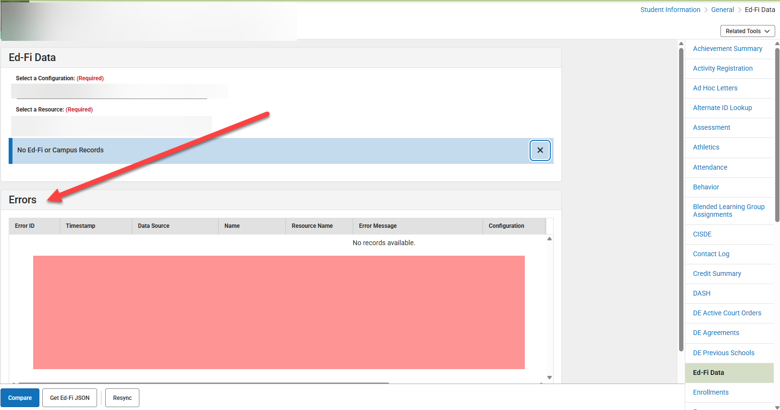Go to Student Information breadcrumb
Screen dimensions: 780x410
[670, 10]
